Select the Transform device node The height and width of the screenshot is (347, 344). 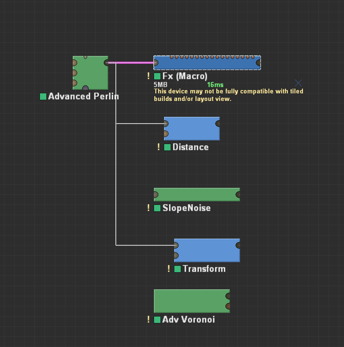(x=207, y=250)
